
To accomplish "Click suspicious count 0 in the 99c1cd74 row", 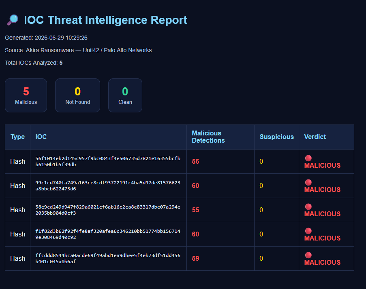I will [261, 186].
